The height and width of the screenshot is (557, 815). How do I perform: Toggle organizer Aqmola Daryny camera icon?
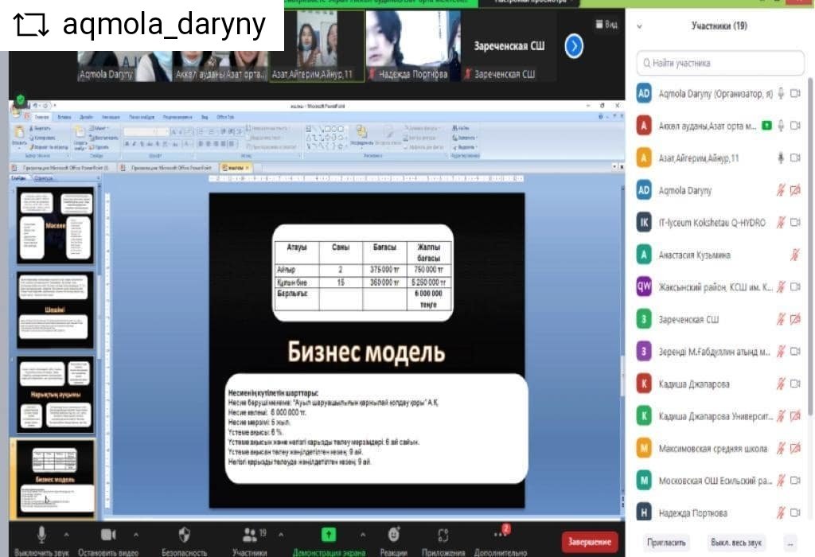tap(795, 94)
